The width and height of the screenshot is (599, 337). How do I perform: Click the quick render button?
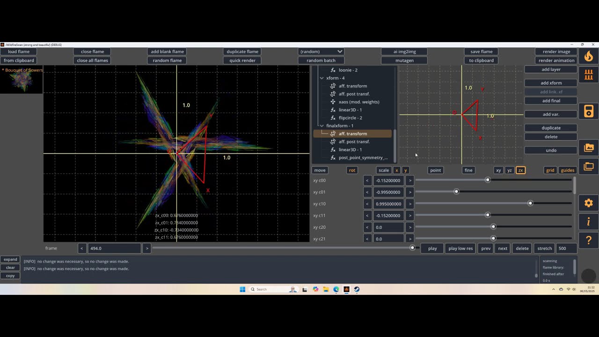[x=242, y=60]
